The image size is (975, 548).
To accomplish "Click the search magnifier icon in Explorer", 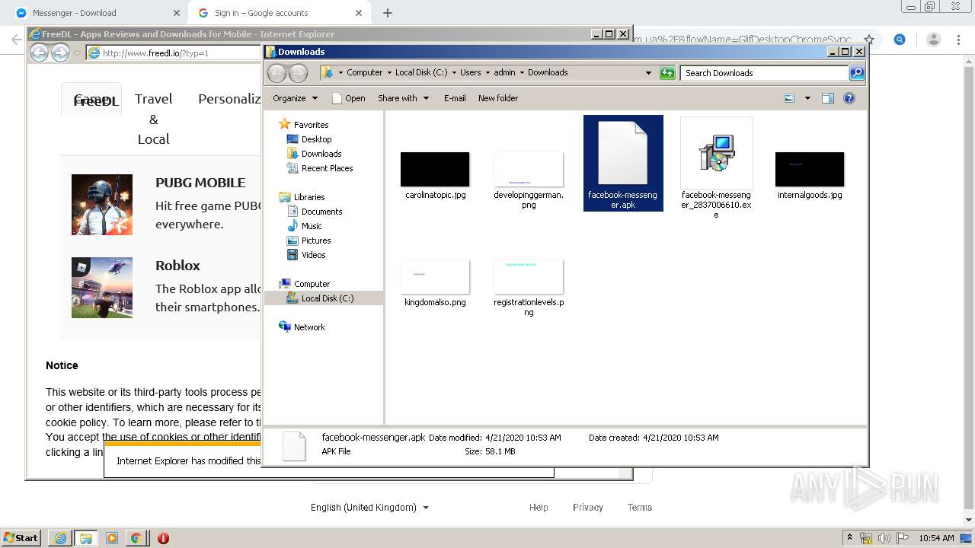I will click(857, 73).
